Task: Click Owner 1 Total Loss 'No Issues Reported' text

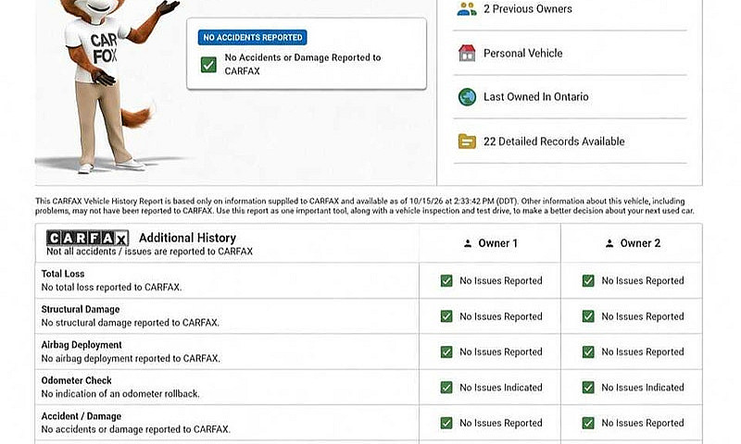Action: pyautogui.click(x=501, y=281)
